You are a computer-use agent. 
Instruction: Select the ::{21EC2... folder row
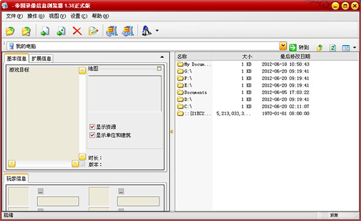tap(194, 113)
